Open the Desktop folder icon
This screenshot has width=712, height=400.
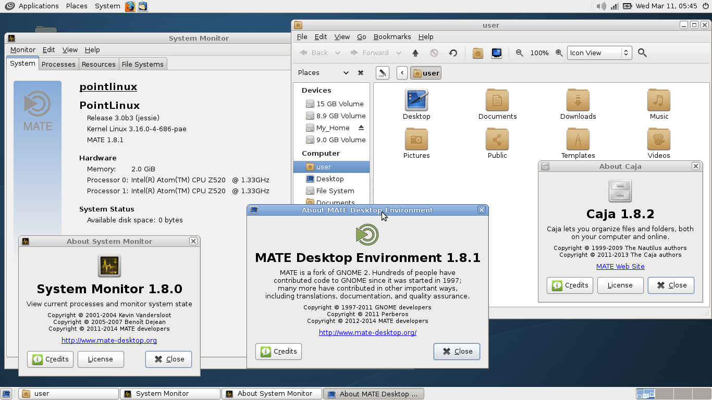(416, 104)
